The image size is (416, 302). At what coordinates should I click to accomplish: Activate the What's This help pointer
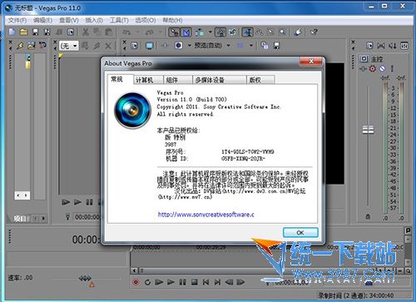pyautogui.click(x=314, y=32)
